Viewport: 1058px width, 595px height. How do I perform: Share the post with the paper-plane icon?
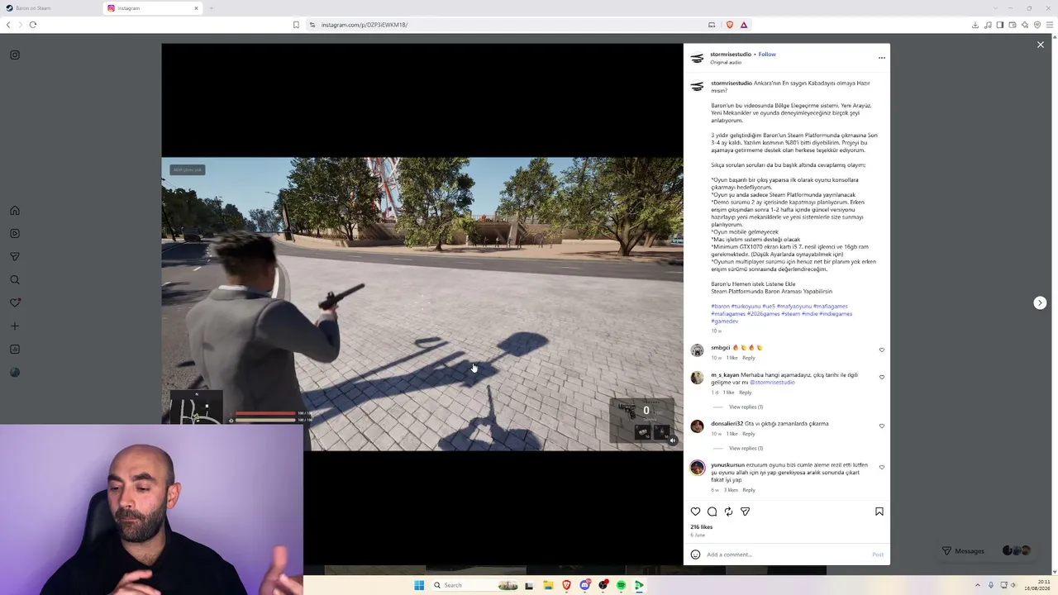(x=745, y=512)
